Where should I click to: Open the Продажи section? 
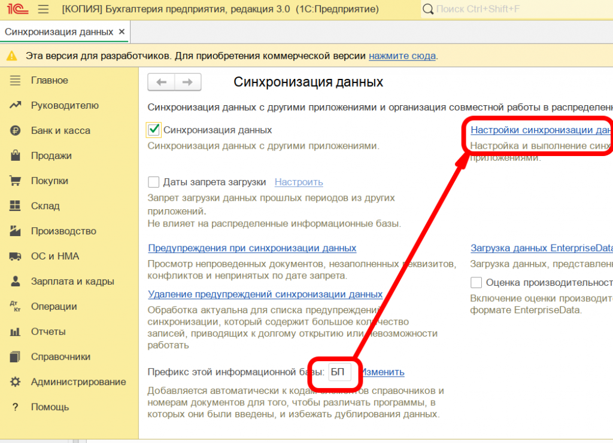(x=51, y=155)
